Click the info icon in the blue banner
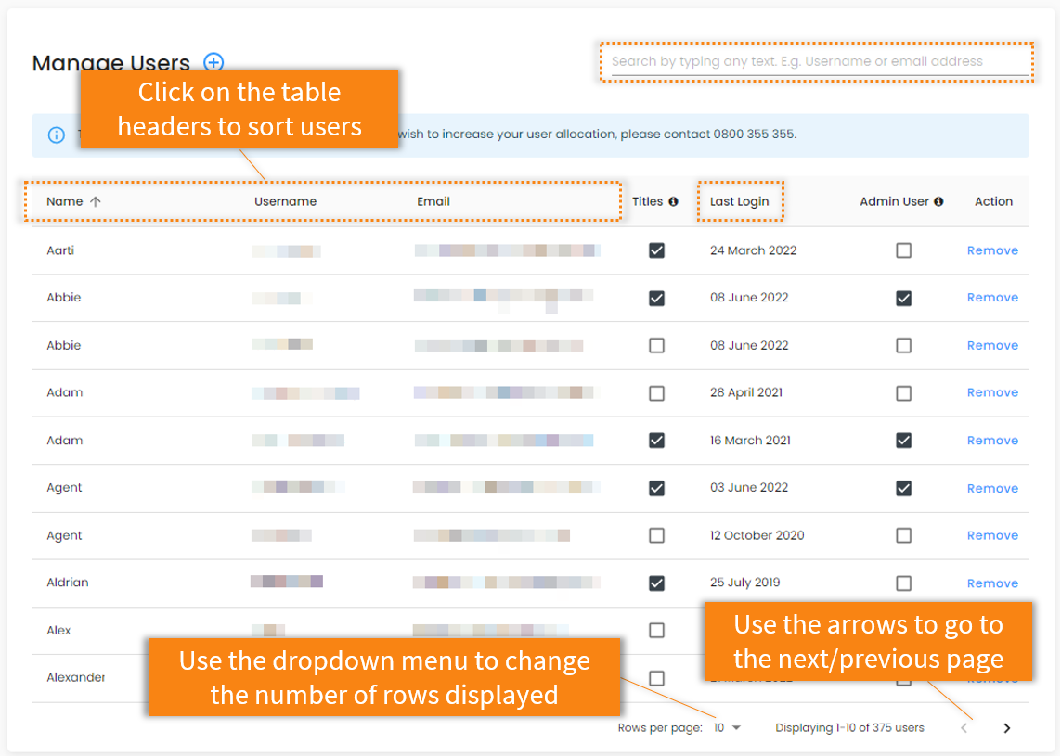Viewport: 1061px width, 756px height. [x=57, y=135]
